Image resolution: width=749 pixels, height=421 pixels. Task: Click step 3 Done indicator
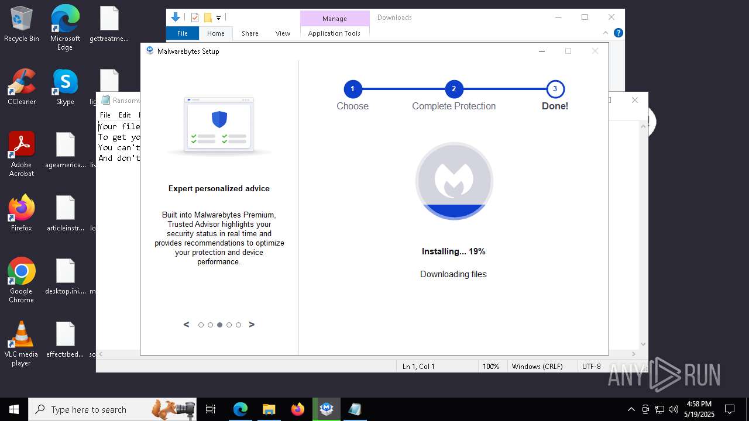(555, 89)
